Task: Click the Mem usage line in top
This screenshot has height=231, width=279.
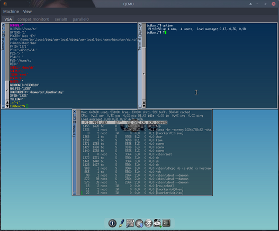Action: 136,112
